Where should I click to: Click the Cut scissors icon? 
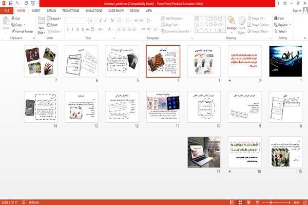[13, 18]
